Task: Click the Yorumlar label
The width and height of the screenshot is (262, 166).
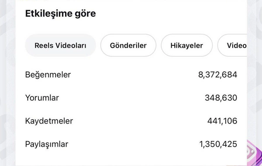Action: pyautogui.click(x=42, y=98)
